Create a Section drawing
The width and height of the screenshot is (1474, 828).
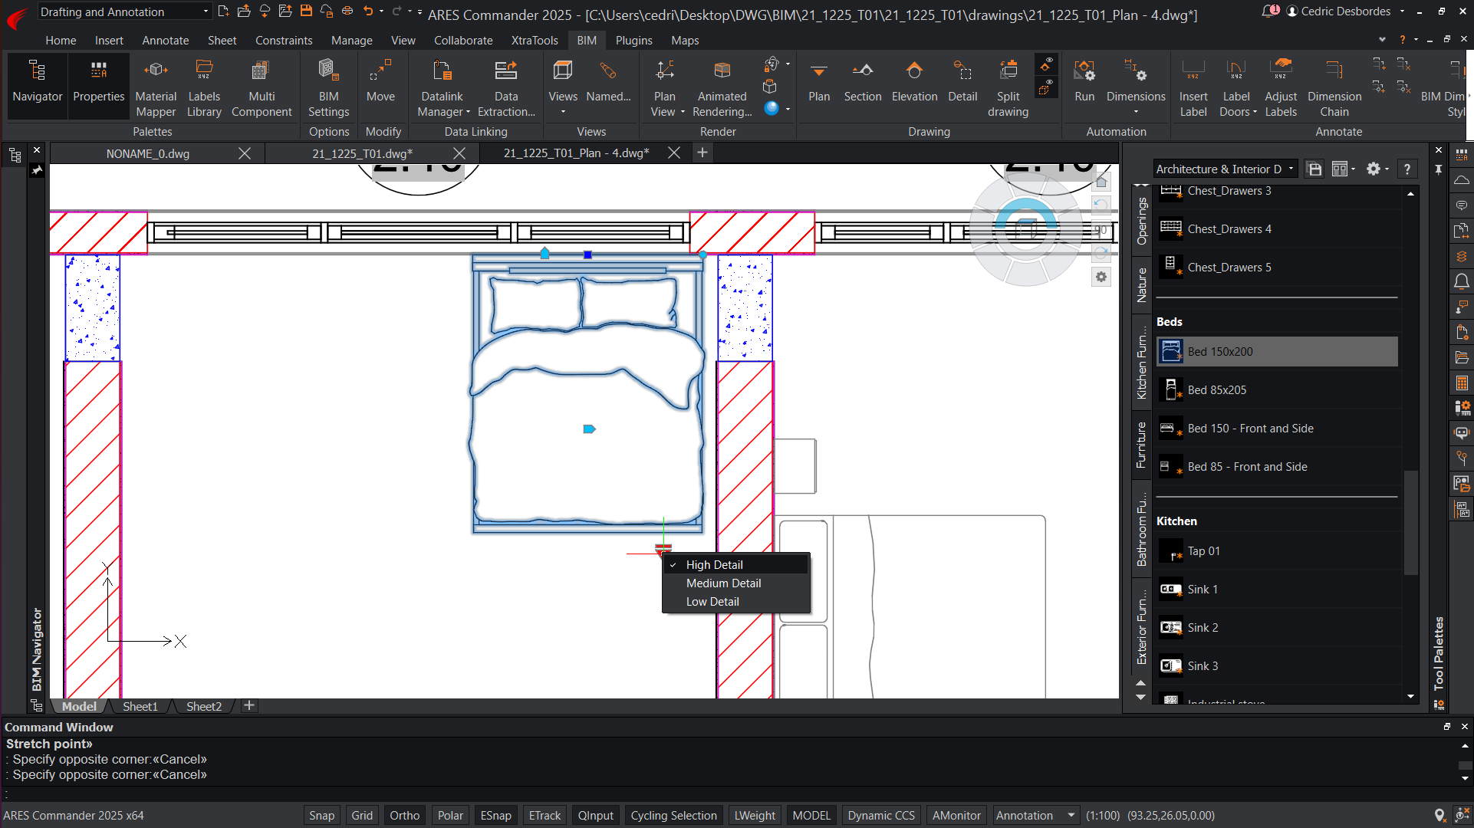[863, 81]
